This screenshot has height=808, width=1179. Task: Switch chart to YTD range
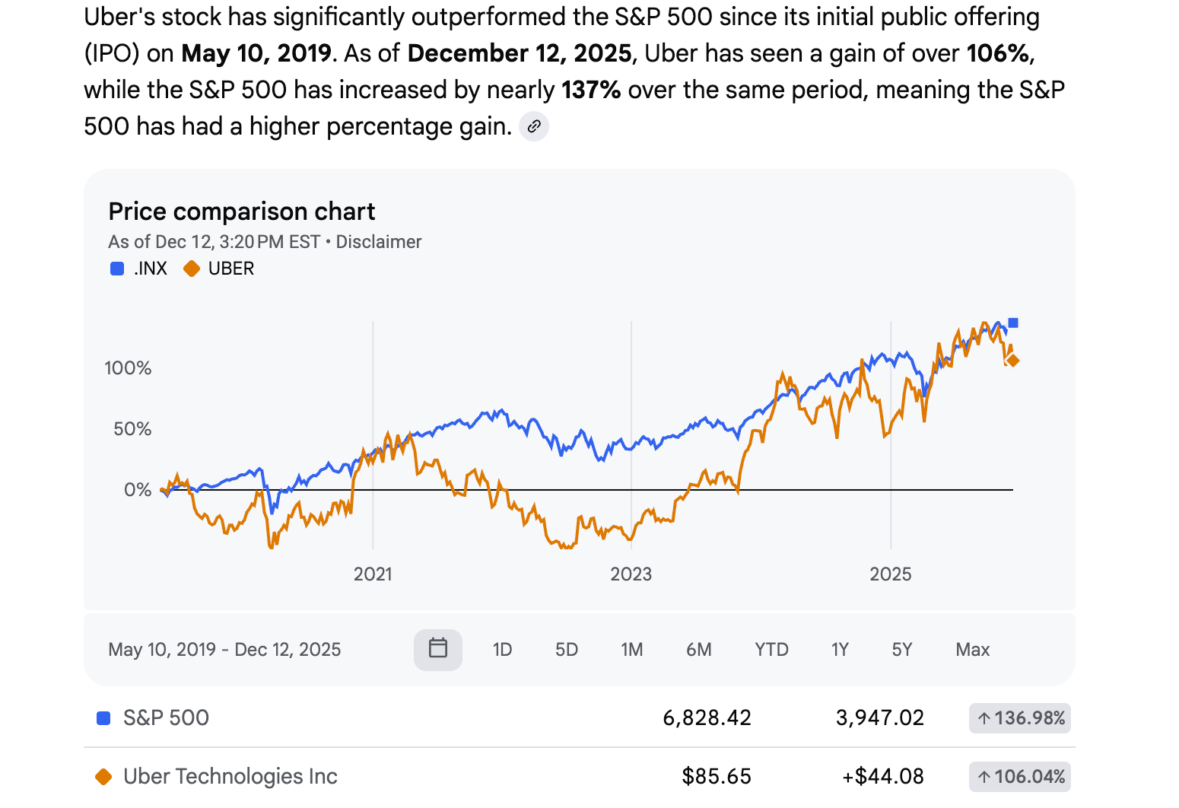pos(771,650)
